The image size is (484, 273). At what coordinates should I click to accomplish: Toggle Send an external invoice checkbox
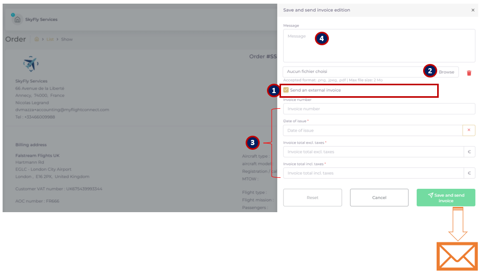286,90
